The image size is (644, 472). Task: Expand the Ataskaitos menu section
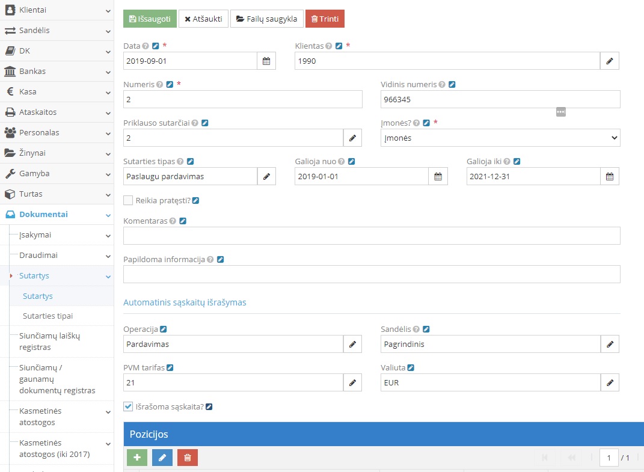tap(57, 112)
